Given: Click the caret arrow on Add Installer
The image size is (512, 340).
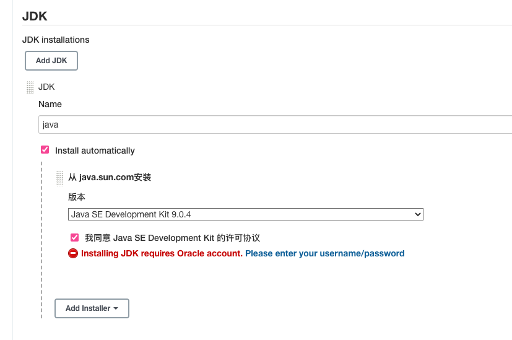Looking at the screenshot, I should click(x=116, y=308).
